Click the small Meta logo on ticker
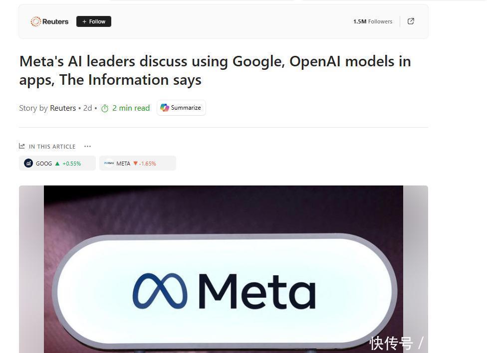The image size is (491, 353). click(109, 164)
